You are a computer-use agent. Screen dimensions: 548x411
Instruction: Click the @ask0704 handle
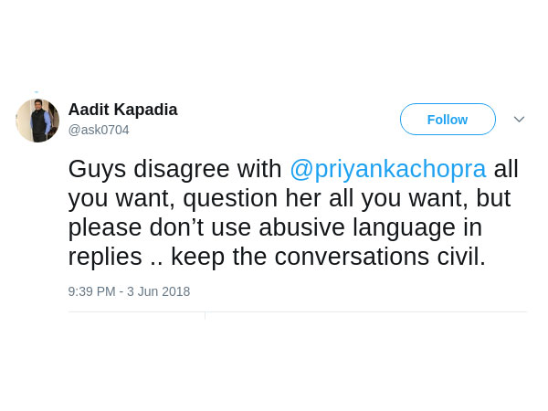click(99, 130)
